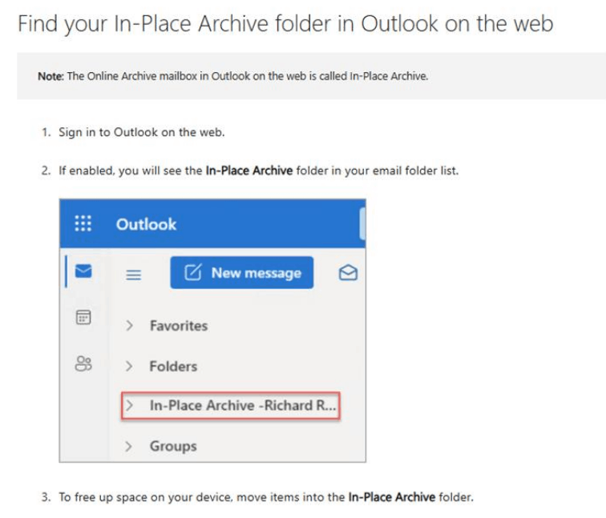Click the mark as read envelope icon
The width and height of the screenshot is (606, 518).
click(348, 272)
